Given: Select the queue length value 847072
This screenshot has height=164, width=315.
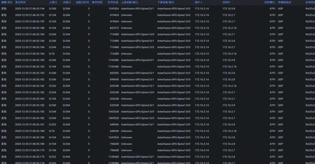Looking at the screenshot, I should [x=114, y=28].
